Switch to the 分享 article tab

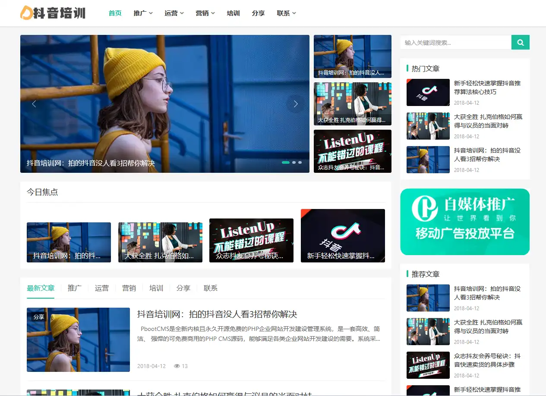(x=183, y=288)
